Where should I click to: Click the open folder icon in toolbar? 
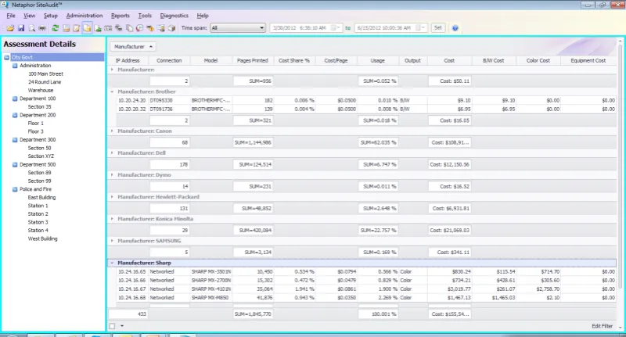pos(10,28)
